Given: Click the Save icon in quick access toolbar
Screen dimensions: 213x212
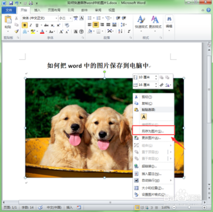Looking at the screenshot, I should tap(11, 3).
